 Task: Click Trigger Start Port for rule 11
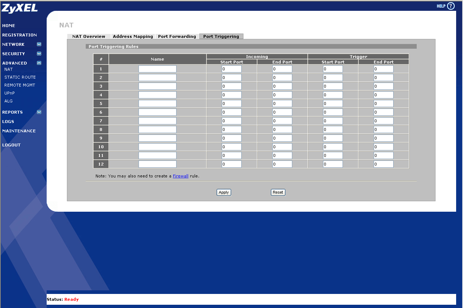coord(333,155)
